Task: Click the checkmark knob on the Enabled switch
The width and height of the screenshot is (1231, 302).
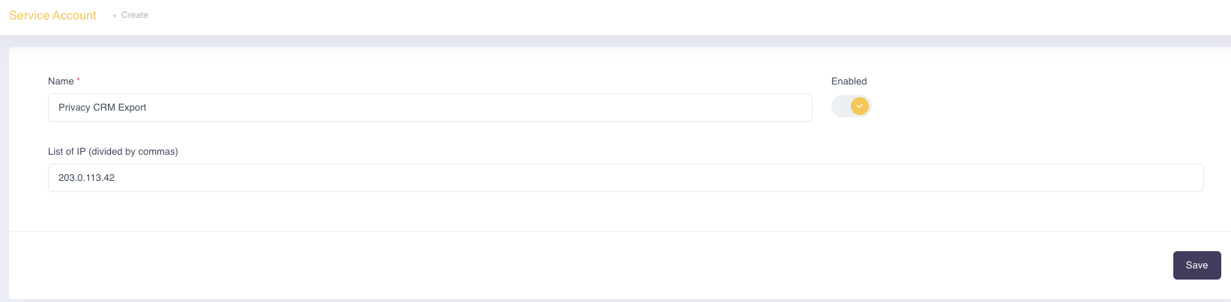Action: pos(860,106)
